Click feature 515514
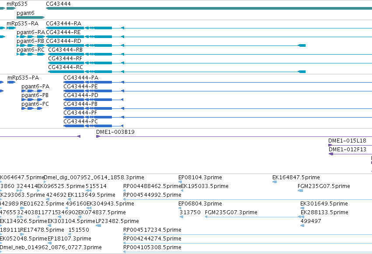This screenshot has height=254, width=372. tap(96, 186)
